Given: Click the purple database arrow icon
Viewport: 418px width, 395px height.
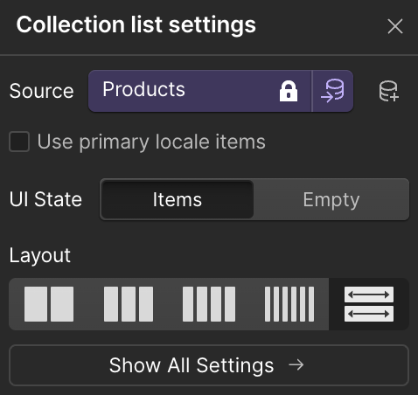Looking at the screenshot, I should click(332, 91).
